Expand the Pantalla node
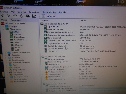126x94 pixels. [x=6, y=58]
